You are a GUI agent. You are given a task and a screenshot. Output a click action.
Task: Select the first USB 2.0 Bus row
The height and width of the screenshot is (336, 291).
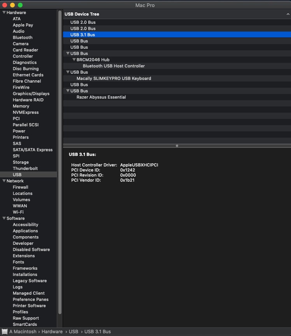coord(83,22)
